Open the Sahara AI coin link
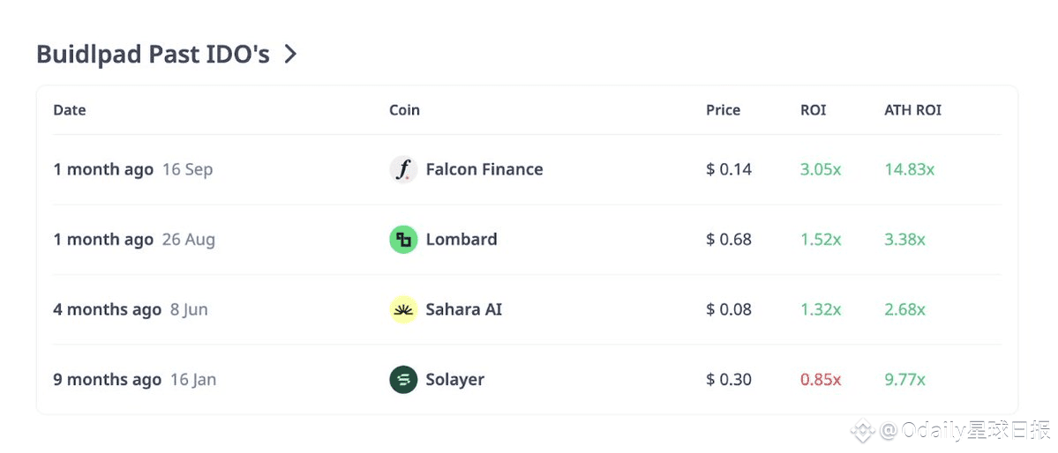1058x453 pixels. pyautogui.click(x=463, y=309)
